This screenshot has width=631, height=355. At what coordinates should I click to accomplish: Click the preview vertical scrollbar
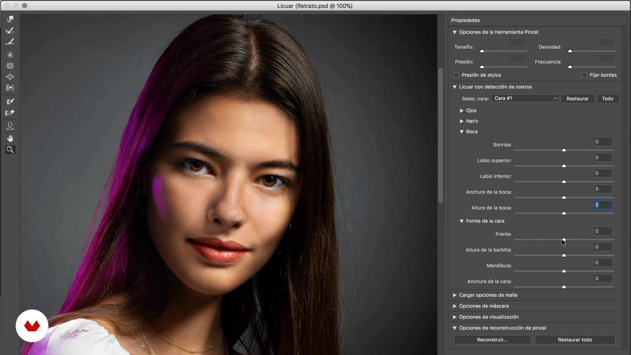(441, 135)
